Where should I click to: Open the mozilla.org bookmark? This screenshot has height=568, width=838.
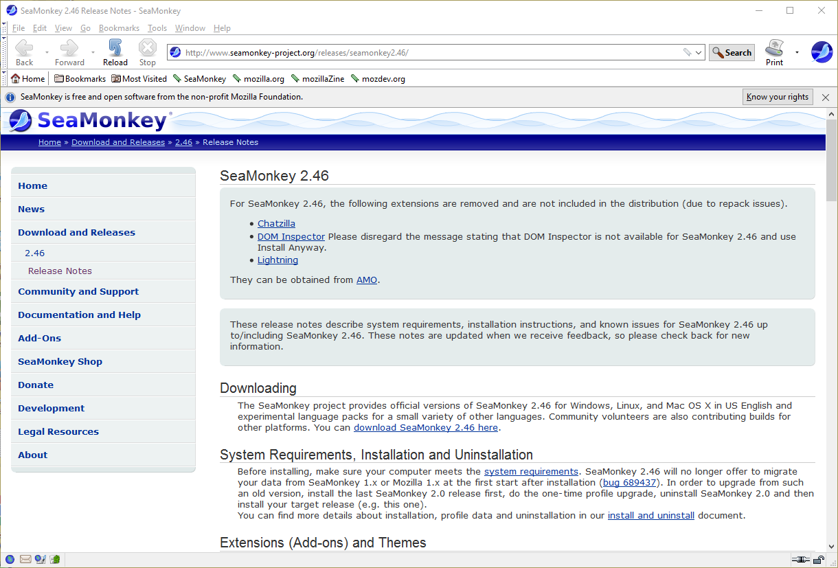(x=258, y=78)
